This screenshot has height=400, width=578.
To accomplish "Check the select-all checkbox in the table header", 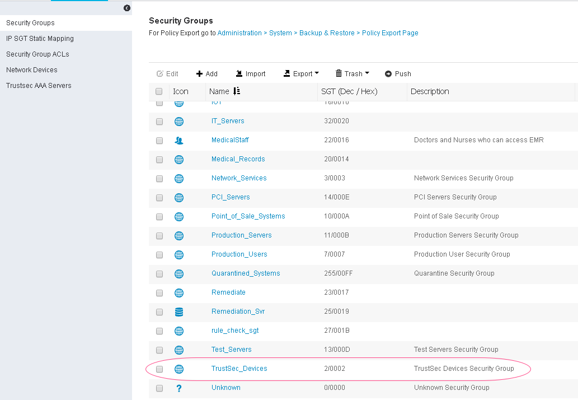I will (159, 91).
